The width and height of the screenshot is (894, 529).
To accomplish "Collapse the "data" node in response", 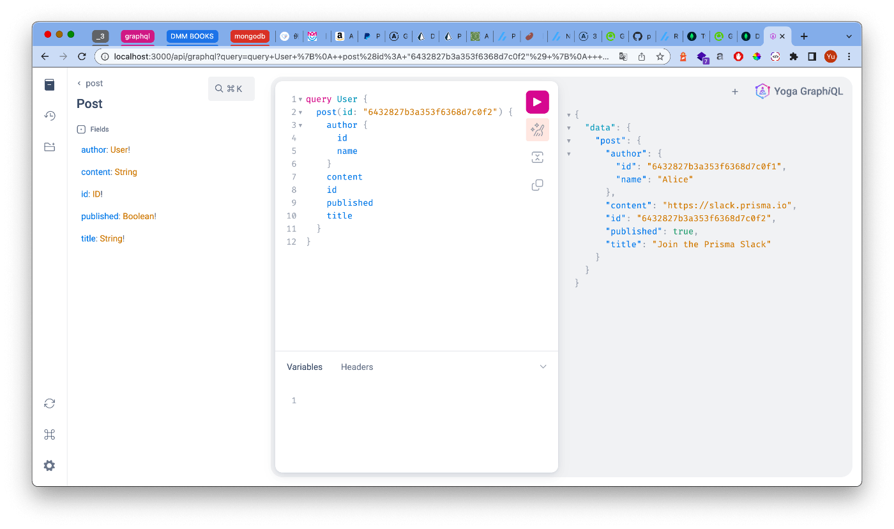I will coord(569,128).
